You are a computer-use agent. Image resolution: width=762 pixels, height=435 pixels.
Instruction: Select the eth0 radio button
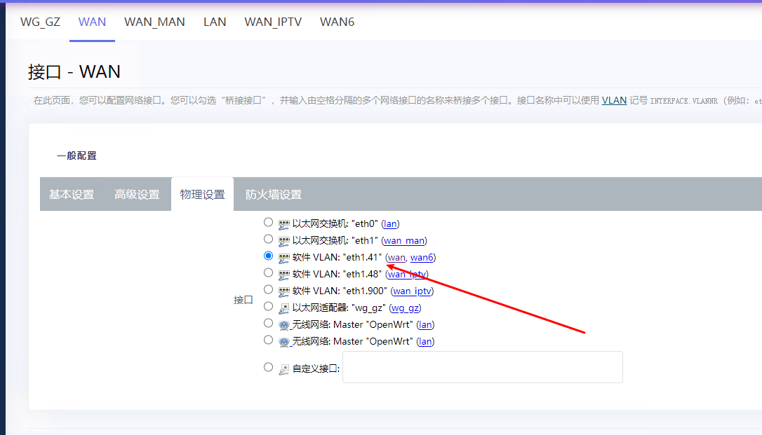268,223
